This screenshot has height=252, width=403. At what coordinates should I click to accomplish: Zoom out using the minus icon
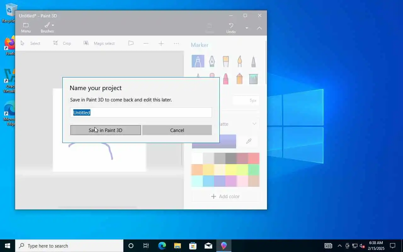click(146, 43)
